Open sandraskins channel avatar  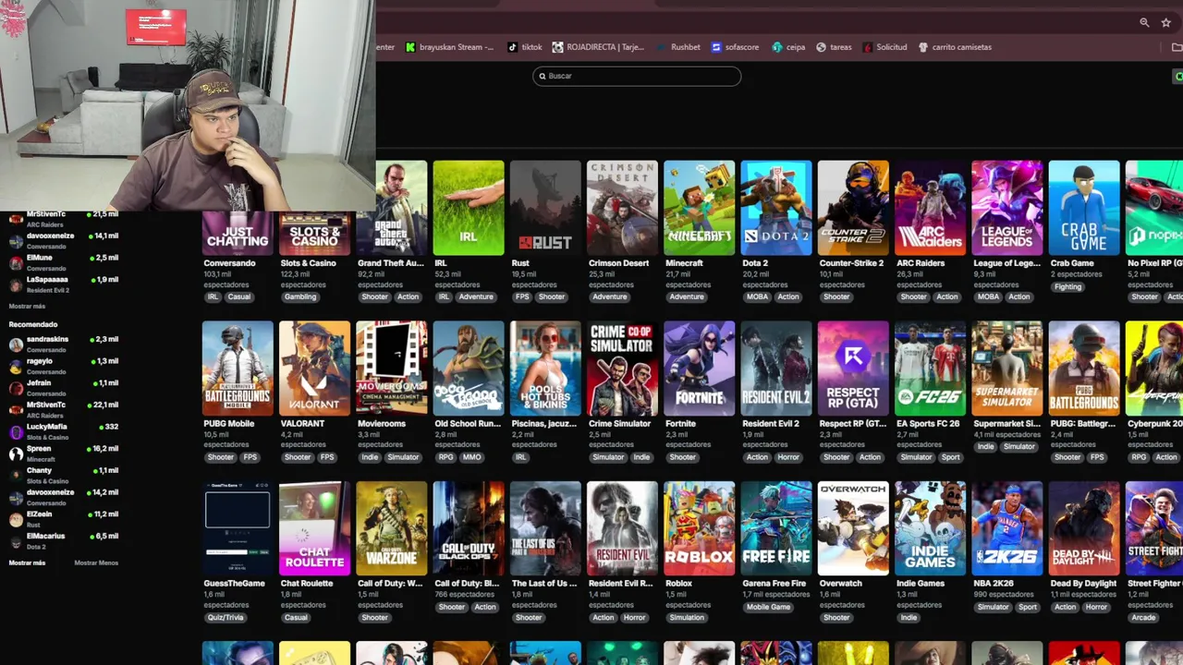[16, 345]
